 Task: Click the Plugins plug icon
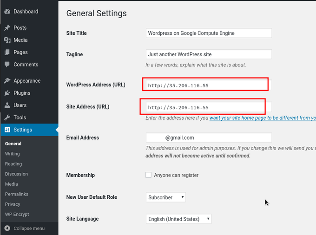click(x=7, y=93)
